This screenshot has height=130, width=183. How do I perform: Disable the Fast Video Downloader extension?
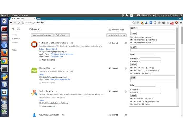point(110,115)
